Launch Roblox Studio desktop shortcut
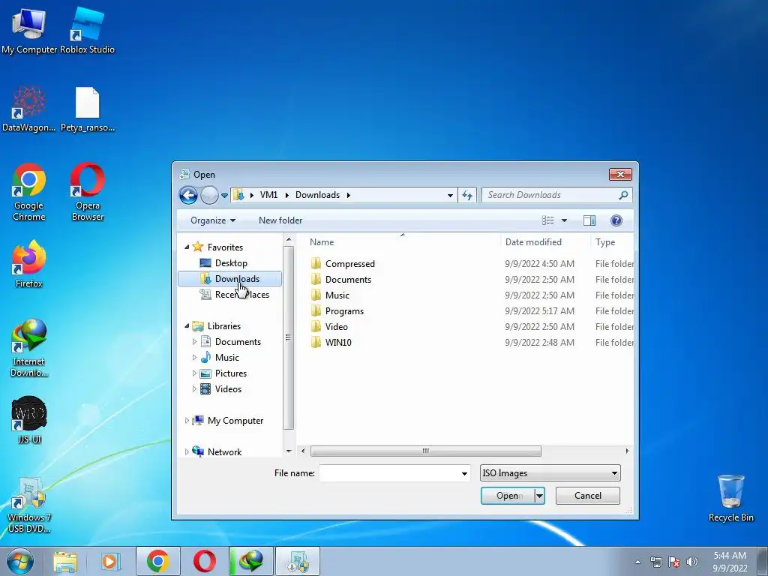Image resolution: width=768 pixels, height=576 pixels. click(87, 30)
